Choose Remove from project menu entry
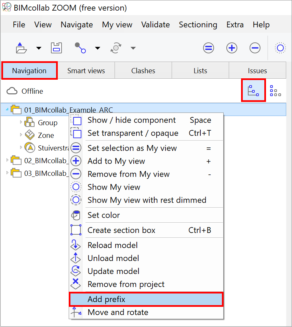Screen dimensions: 292x327 click(146, 284)
